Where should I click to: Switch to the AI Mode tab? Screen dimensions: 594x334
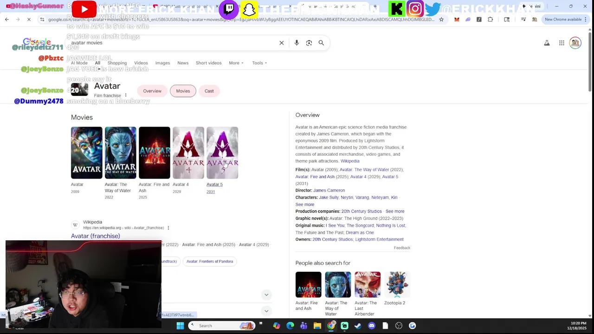tap(79, 63)
